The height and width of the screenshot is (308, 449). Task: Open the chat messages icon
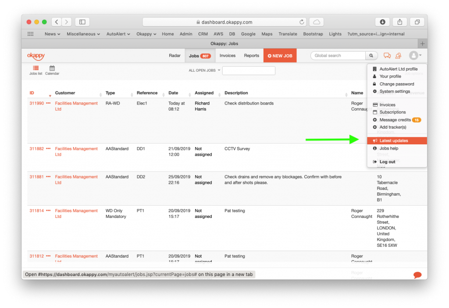[387, 56]
